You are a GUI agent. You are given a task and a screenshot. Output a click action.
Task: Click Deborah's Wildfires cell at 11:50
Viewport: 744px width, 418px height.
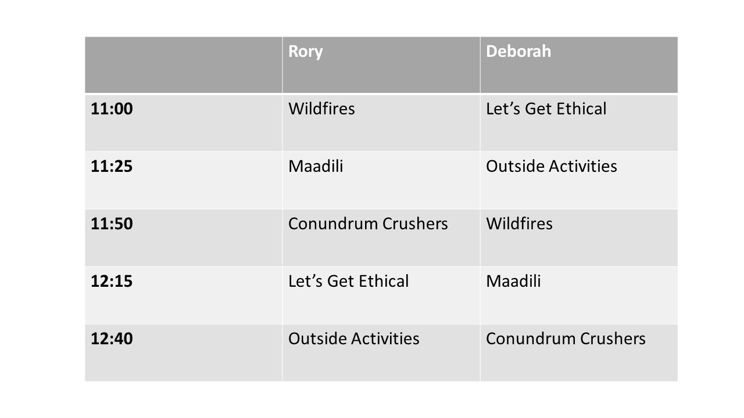pos(579,237)
